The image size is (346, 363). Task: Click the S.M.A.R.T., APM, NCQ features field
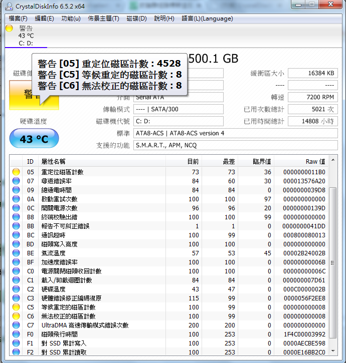pyautogui.click(x=236, y=145)
